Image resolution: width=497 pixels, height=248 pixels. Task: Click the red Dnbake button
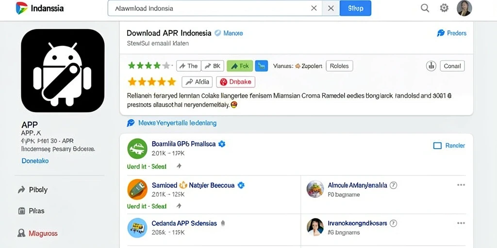[x=235, y=82]
